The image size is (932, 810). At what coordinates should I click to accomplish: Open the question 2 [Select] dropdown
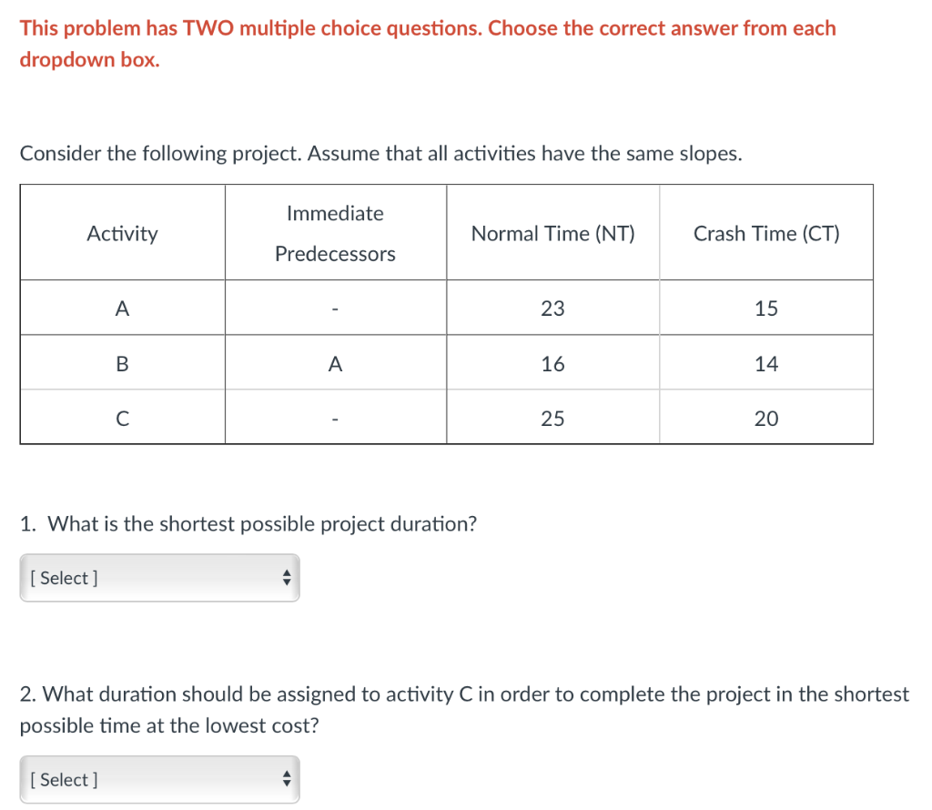159,779
